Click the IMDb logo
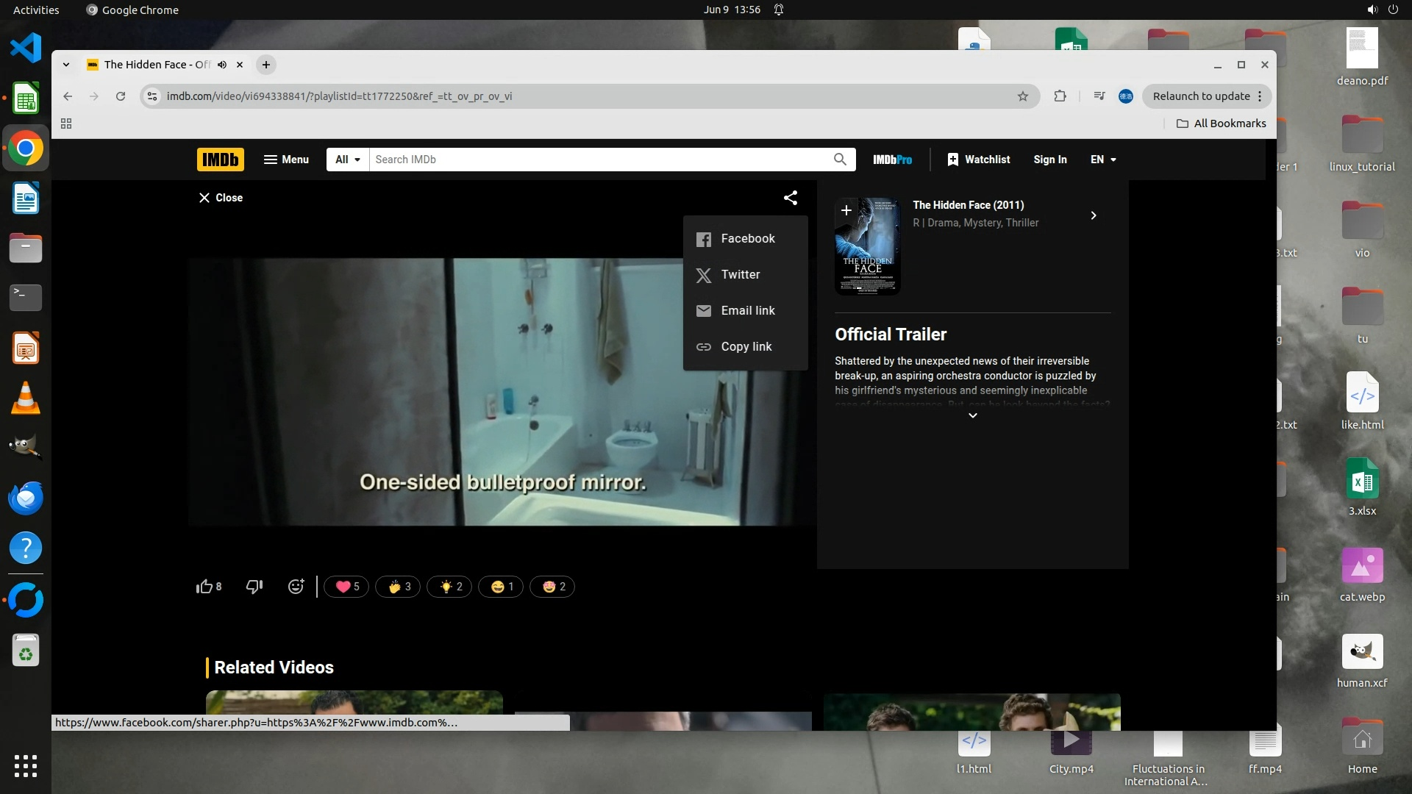 (x=220, y=160)
